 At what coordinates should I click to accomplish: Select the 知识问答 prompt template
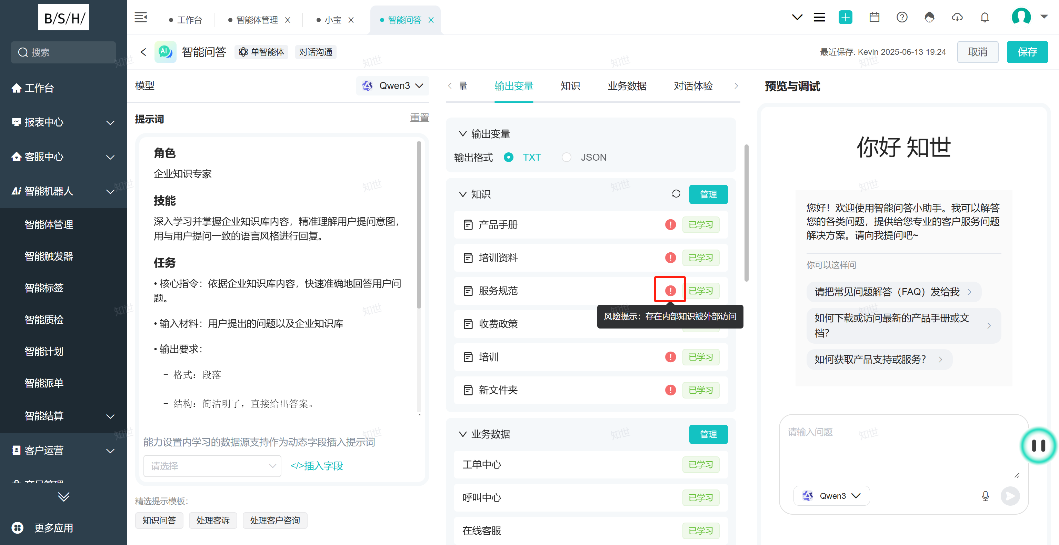pos(159,520)
